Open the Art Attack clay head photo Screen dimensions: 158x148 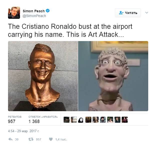(x=113, y=76)
